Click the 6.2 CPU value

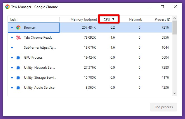point(112,28)
